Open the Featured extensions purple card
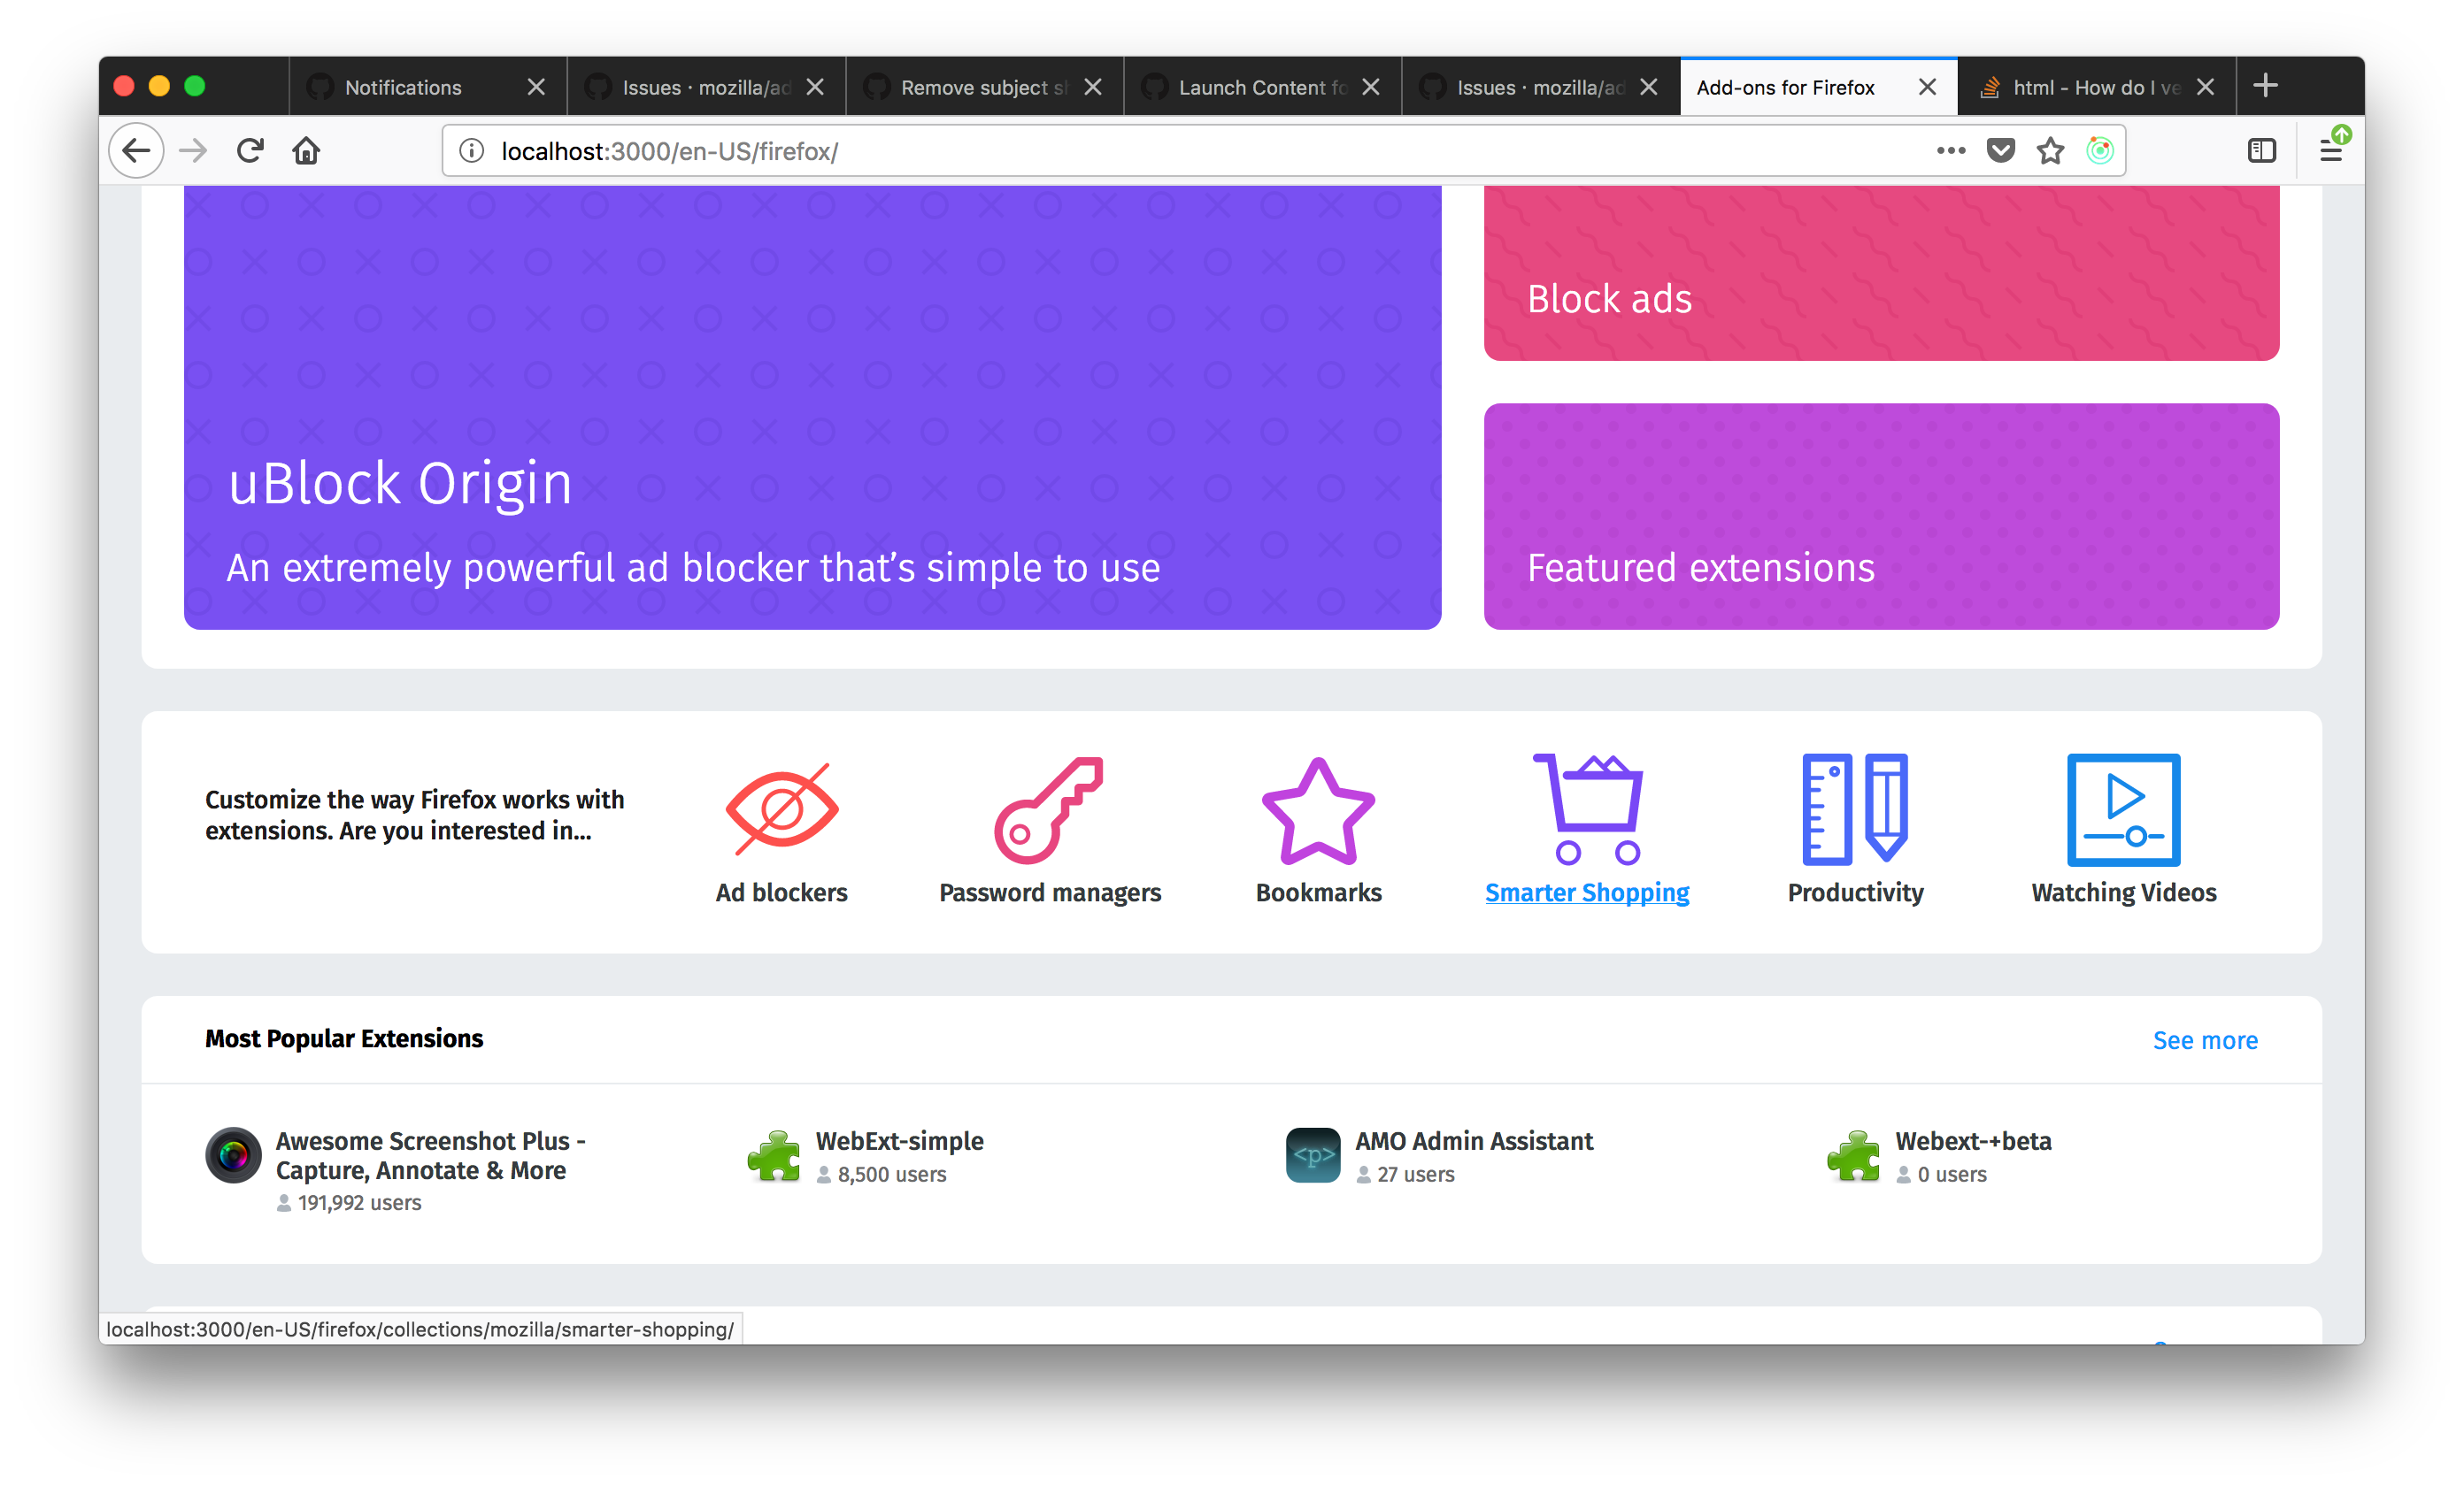 point(1881,517)
